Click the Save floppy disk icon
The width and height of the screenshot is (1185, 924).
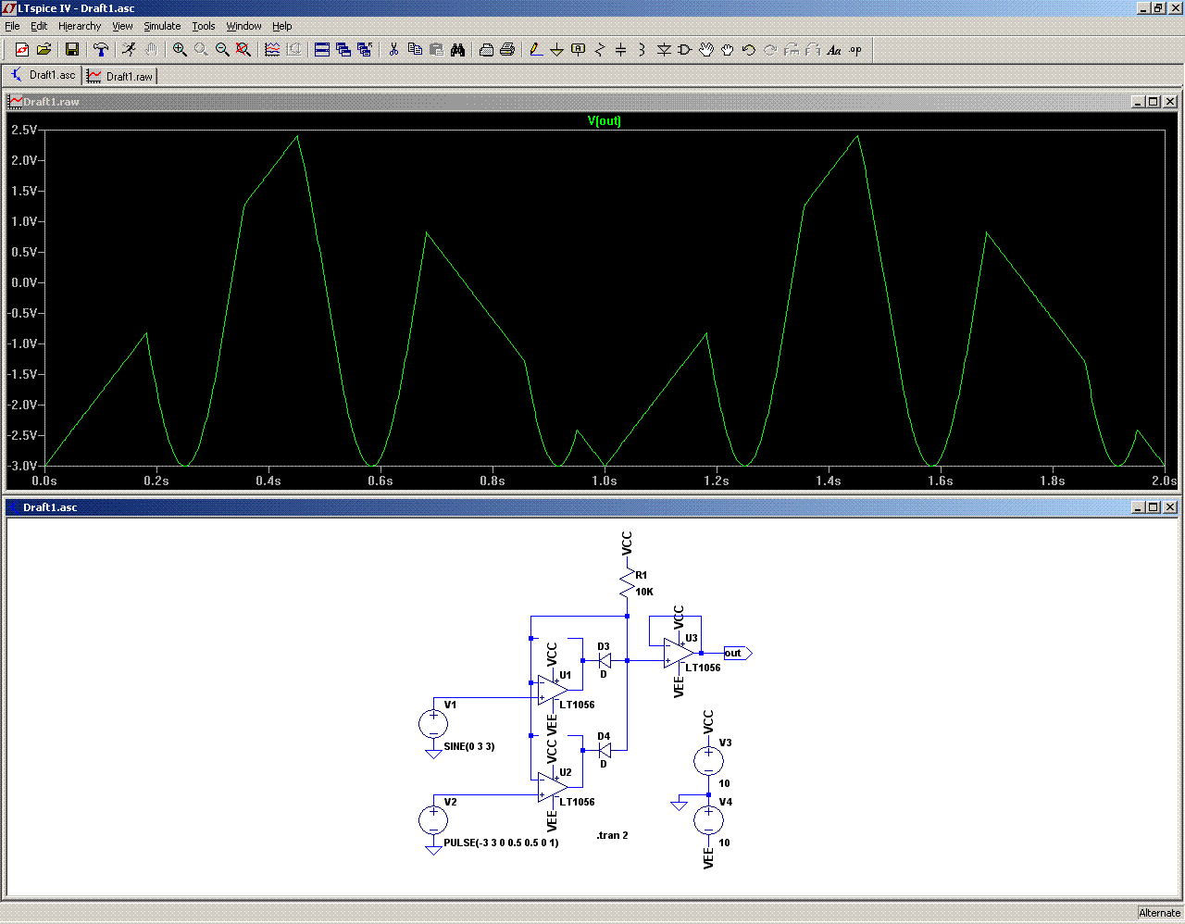click(x=72, y=50)
